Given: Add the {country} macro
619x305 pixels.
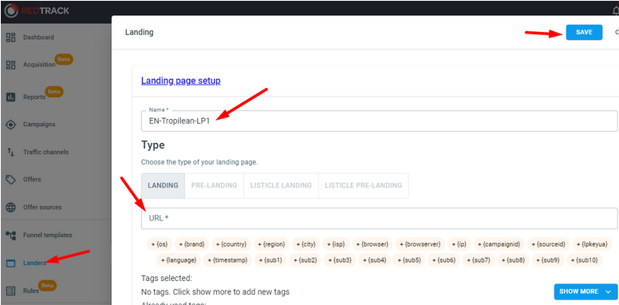Looking at the screenshot, I should (231, 244).
